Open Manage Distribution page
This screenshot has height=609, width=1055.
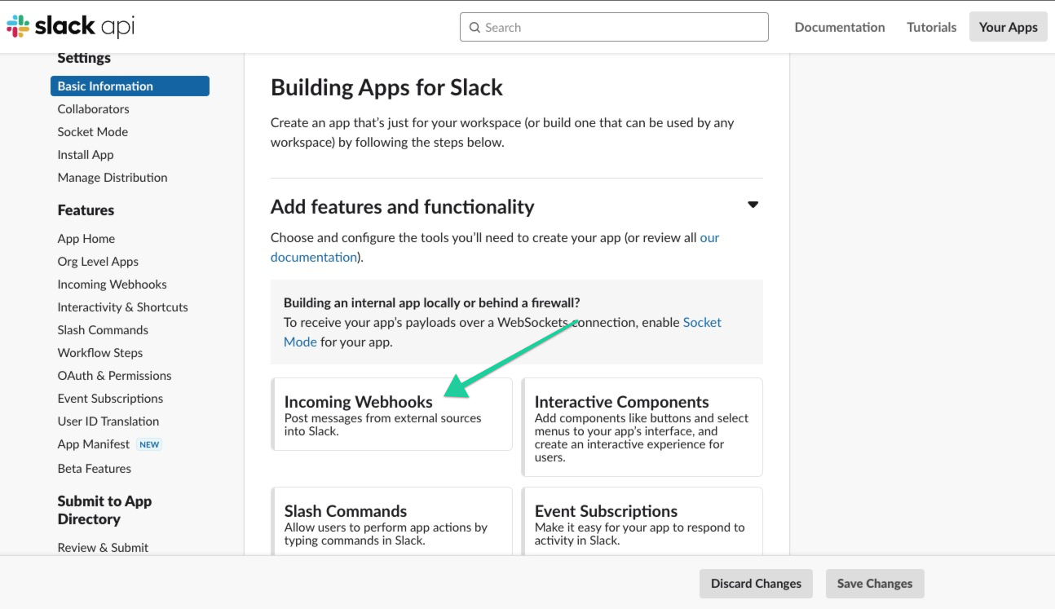(x=113, y=177)
